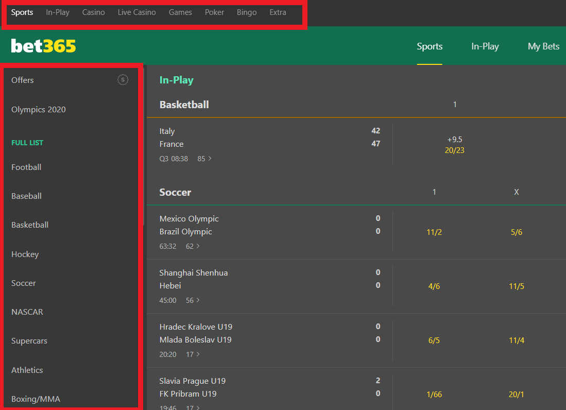The image size is (566, 410).
Task: Choose Hockey in the sidebar list
Action: pyautogui.click(x=25, y=254)
